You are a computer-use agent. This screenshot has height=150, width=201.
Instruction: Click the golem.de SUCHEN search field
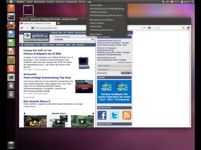73,40
